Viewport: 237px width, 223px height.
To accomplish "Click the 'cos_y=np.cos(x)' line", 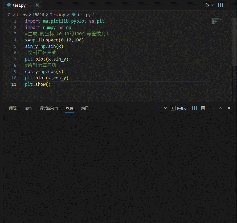I will [44, 72].
